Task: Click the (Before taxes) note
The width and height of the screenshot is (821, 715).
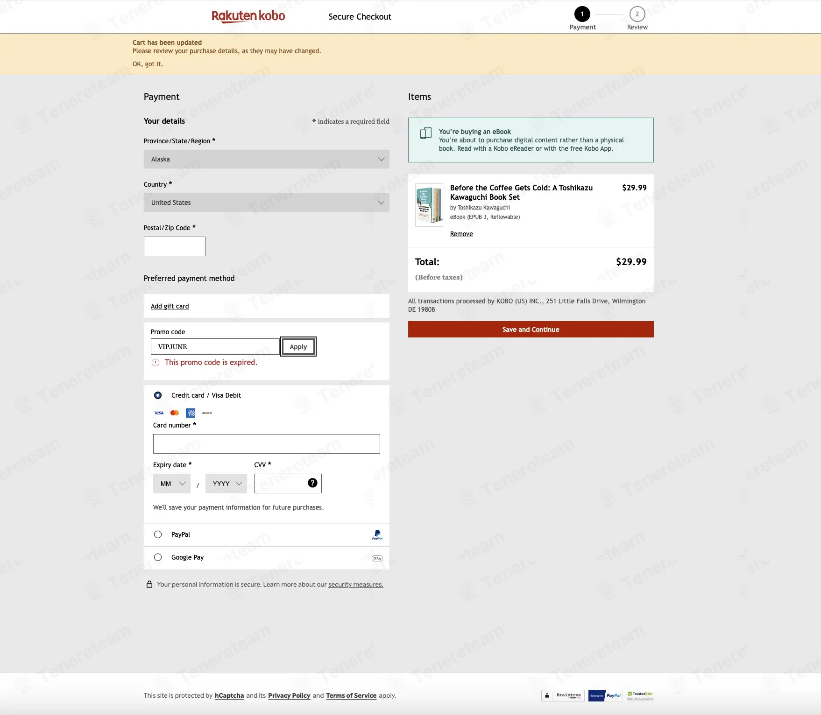Action: (439, 277)
